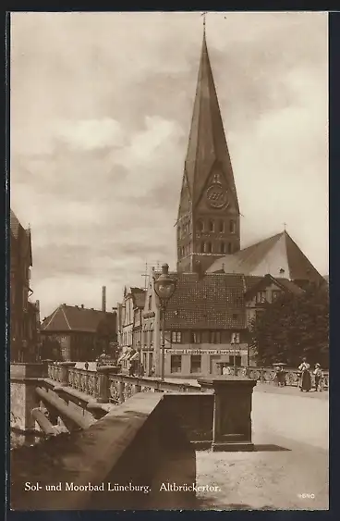Screen dimensions: 340x521
Task: Click the striped shop awnings along the street
Action: [x=128, y=356]
